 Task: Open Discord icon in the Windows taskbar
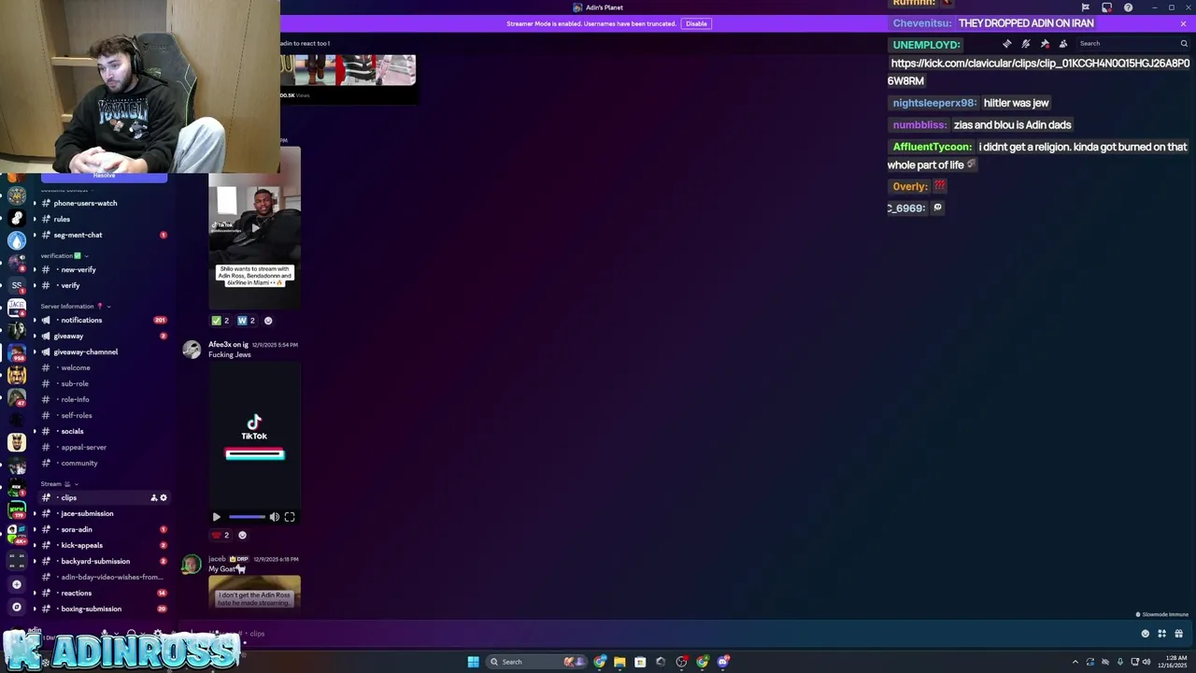click(723, 662)
